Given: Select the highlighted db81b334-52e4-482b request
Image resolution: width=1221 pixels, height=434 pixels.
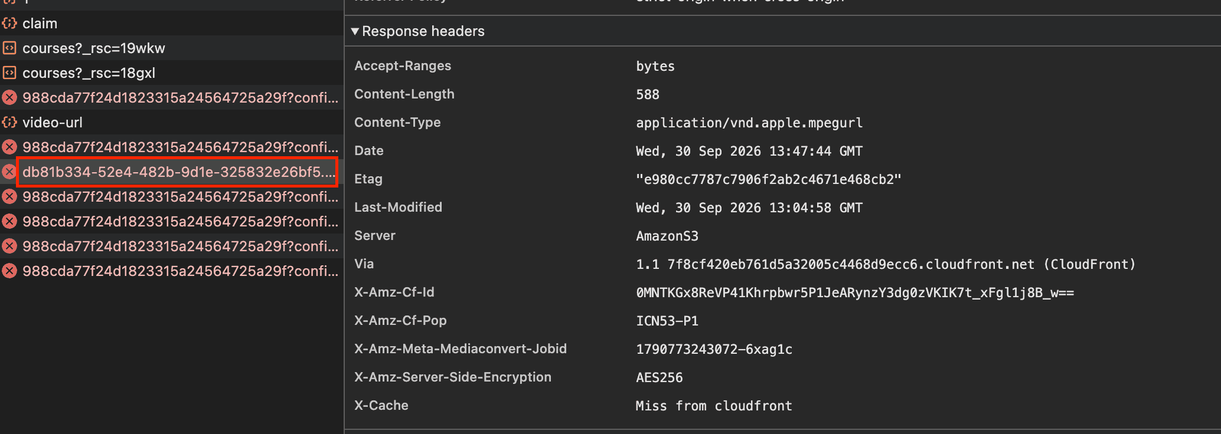Looking at the screenshot, I should tap(178, 172).
